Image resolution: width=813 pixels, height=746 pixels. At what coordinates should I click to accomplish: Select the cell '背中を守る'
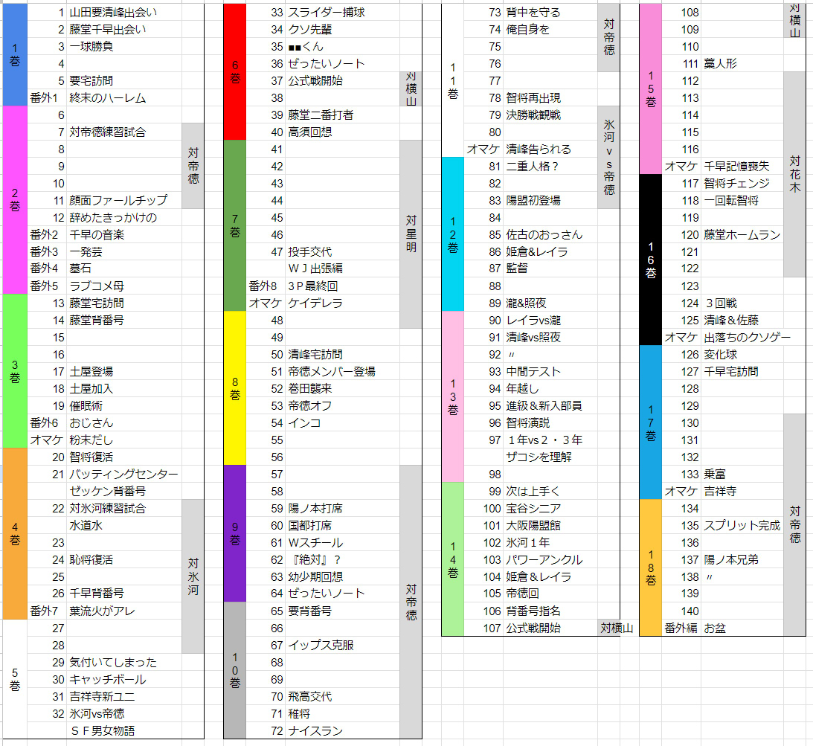550,12
